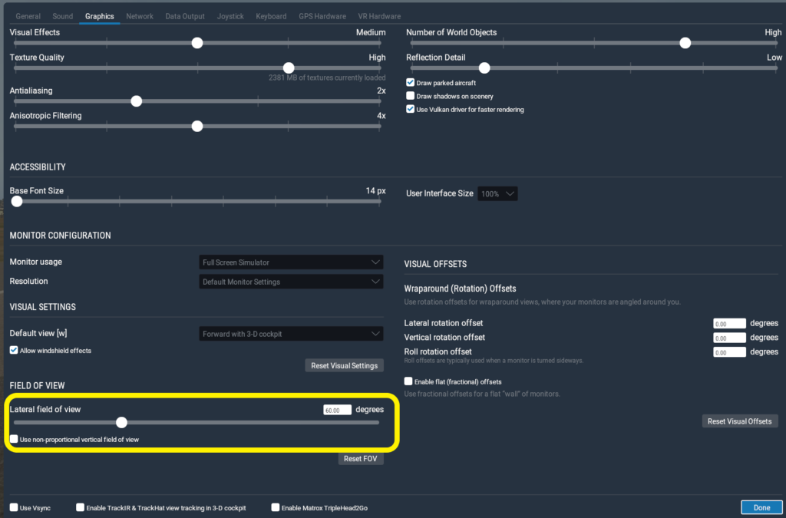Enable TrackIR & TrackHat view tracking
Viewport: 786px width, 518px height.
[80, 507]
